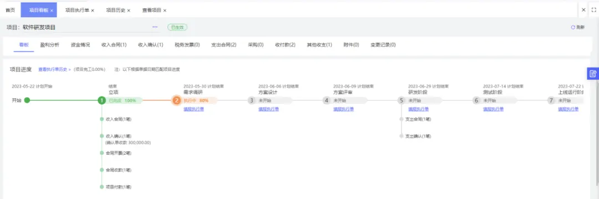The width and height of the screenshot is (599, 199).
Task: Open the 支出合同(2) sub-tab
Action: [224, 45]
